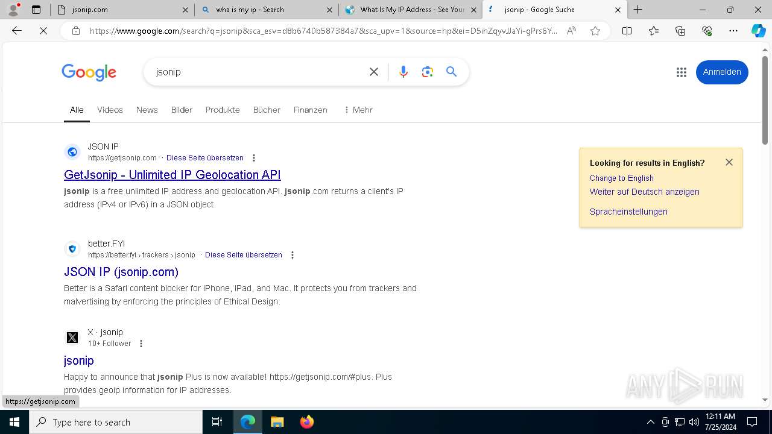The image size is (772, 434).
Task: Show hidden system tray icons
Action: [650, 422]
